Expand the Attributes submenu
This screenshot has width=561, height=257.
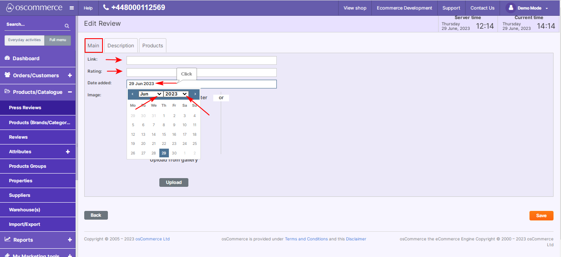click(68, 152)
